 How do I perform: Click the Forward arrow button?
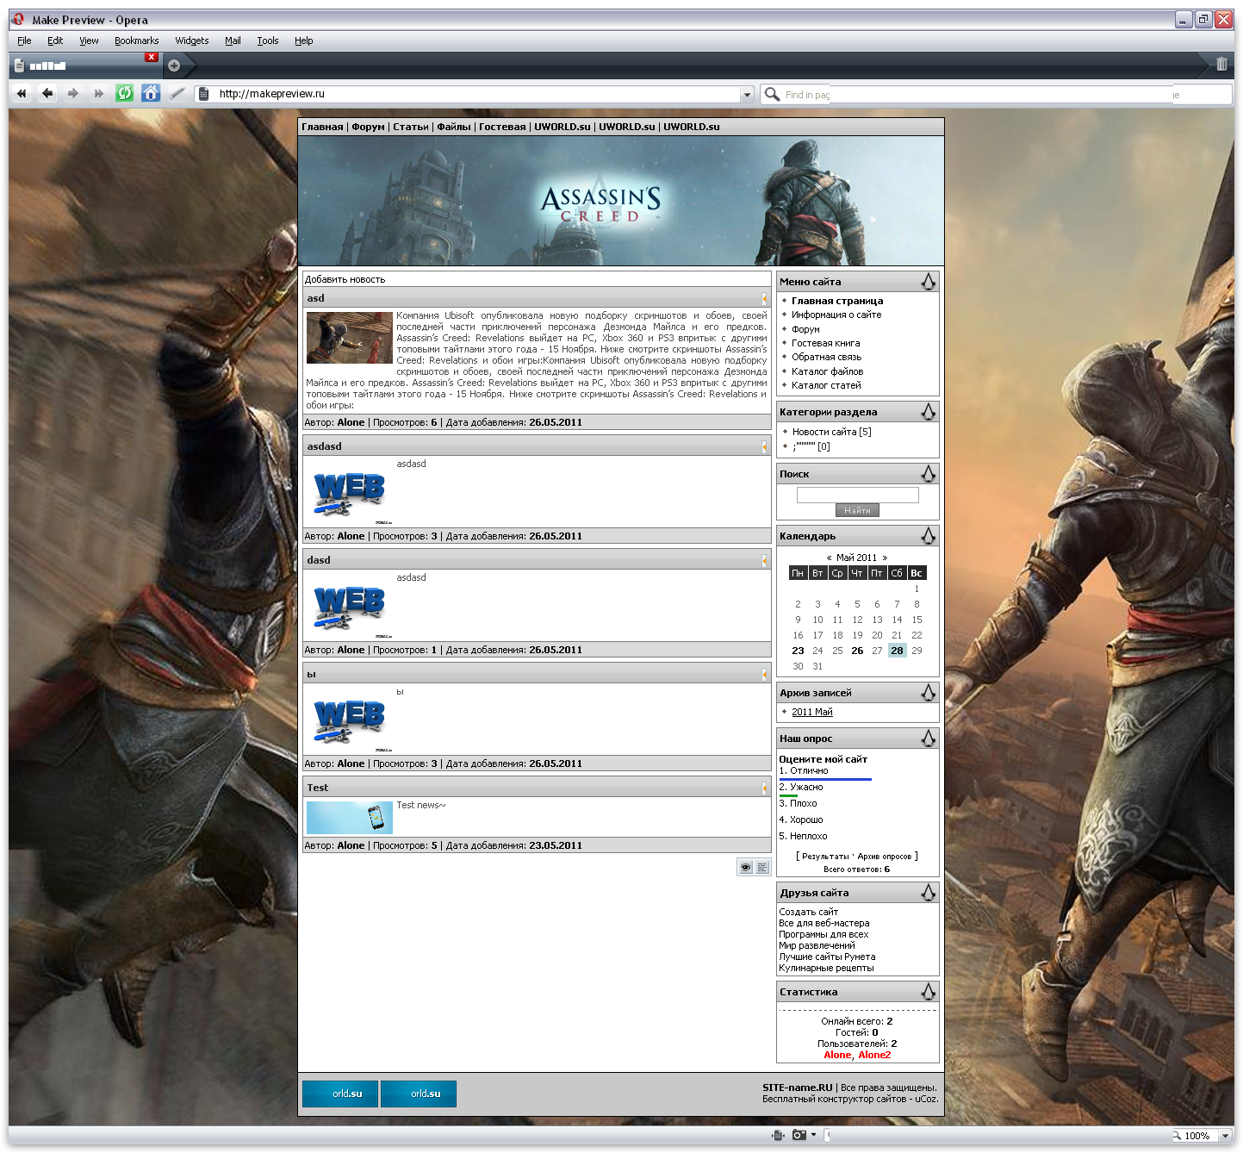(73, 93)
